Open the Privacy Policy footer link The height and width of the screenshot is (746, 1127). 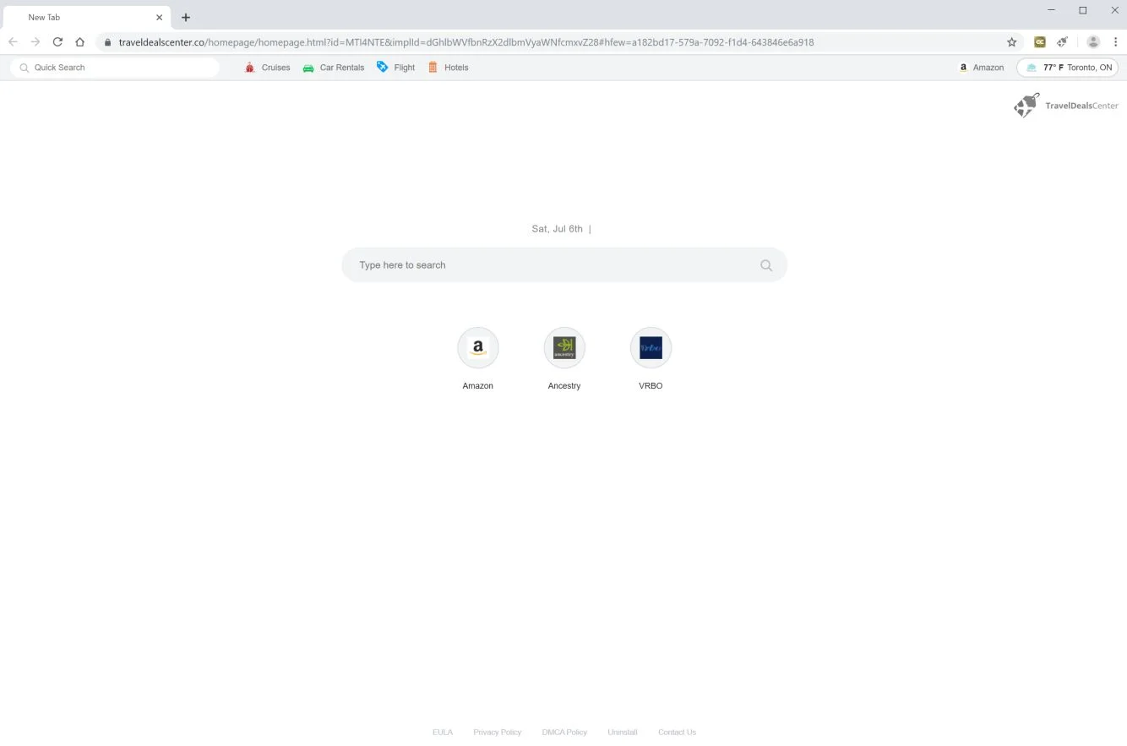[x=498, y=732]
